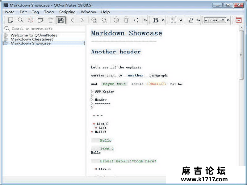The image size is (247, 185).
Task: Open the minimal workspace dropdown
Action: click(215, 20)
